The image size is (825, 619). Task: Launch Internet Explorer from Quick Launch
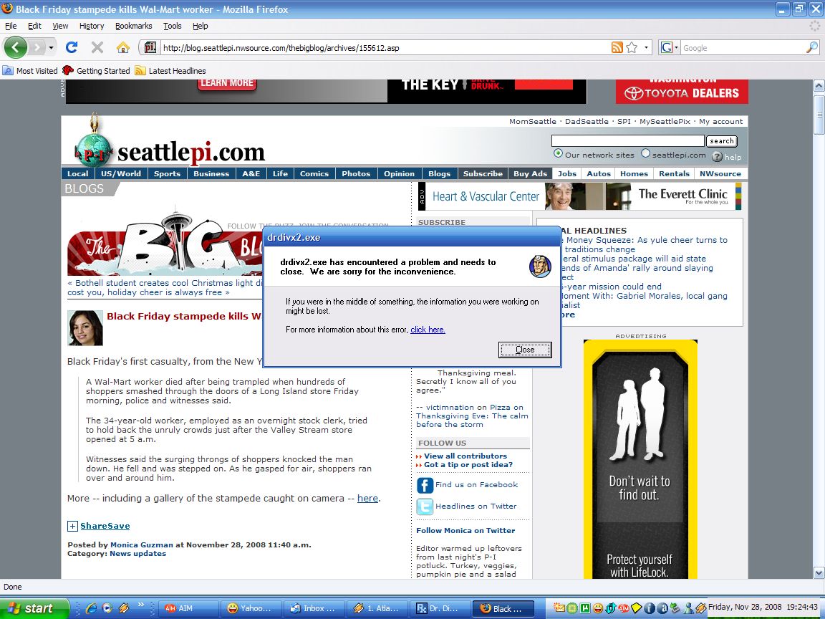click(91, 608)
